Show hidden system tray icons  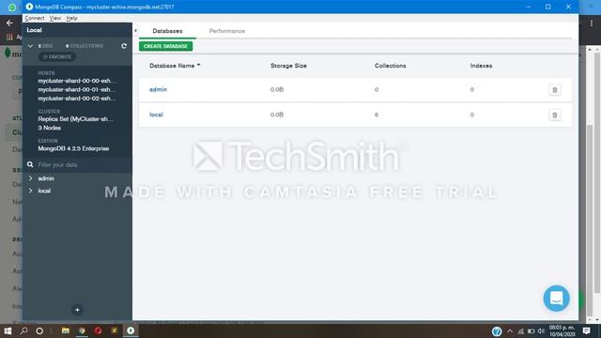tap(510, 331)
